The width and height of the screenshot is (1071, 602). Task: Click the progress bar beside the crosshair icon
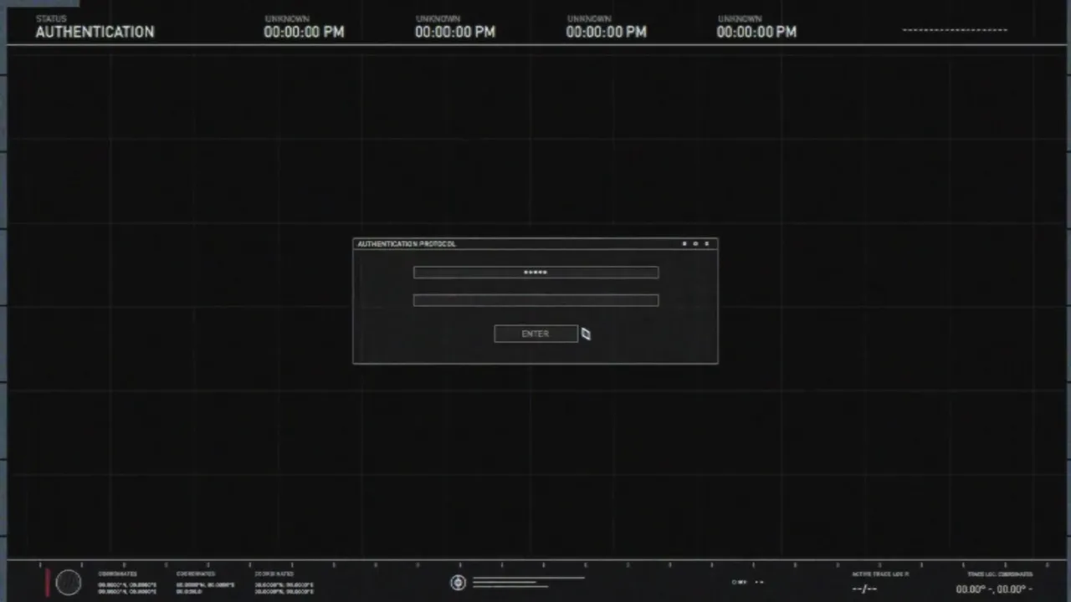coord(529,582)
